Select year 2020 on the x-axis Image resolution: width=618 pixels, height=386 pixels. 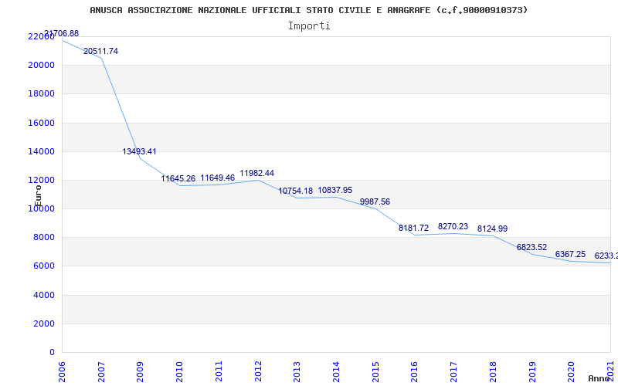(x=572, y=369)
